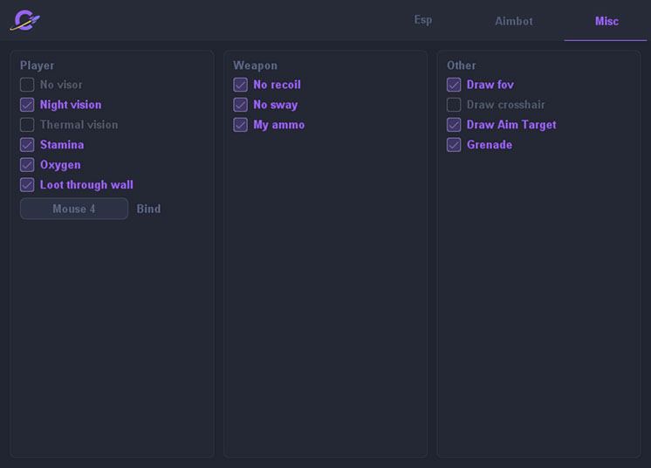Turn off Draw fov checkbox
651x468 pixels.
click(x=454, y=85)
